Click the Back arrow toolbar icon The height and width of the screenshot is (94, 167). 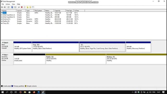[2, 7]
